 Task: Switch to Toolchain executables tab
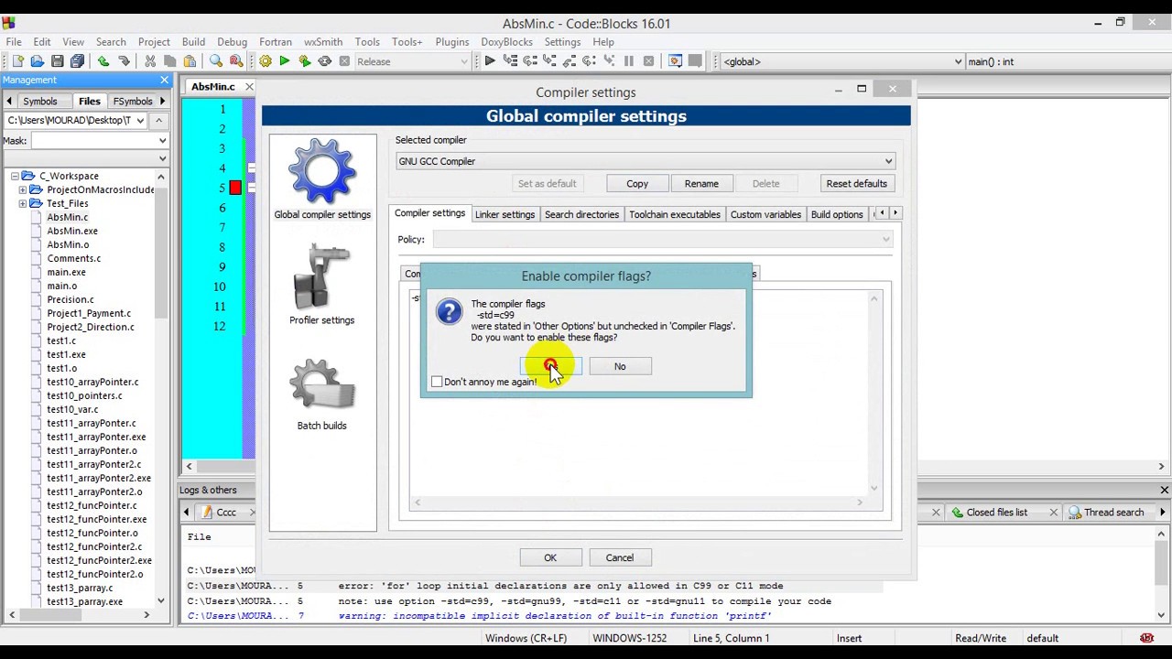point(675,214)
